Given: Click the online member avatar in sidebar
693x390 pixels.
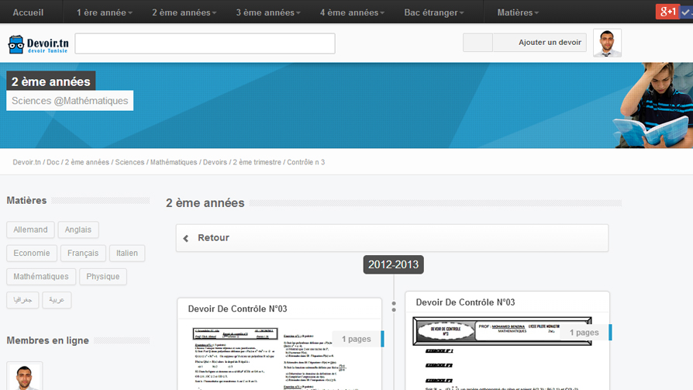Looking at the screenshot, I should coord(25,377).
